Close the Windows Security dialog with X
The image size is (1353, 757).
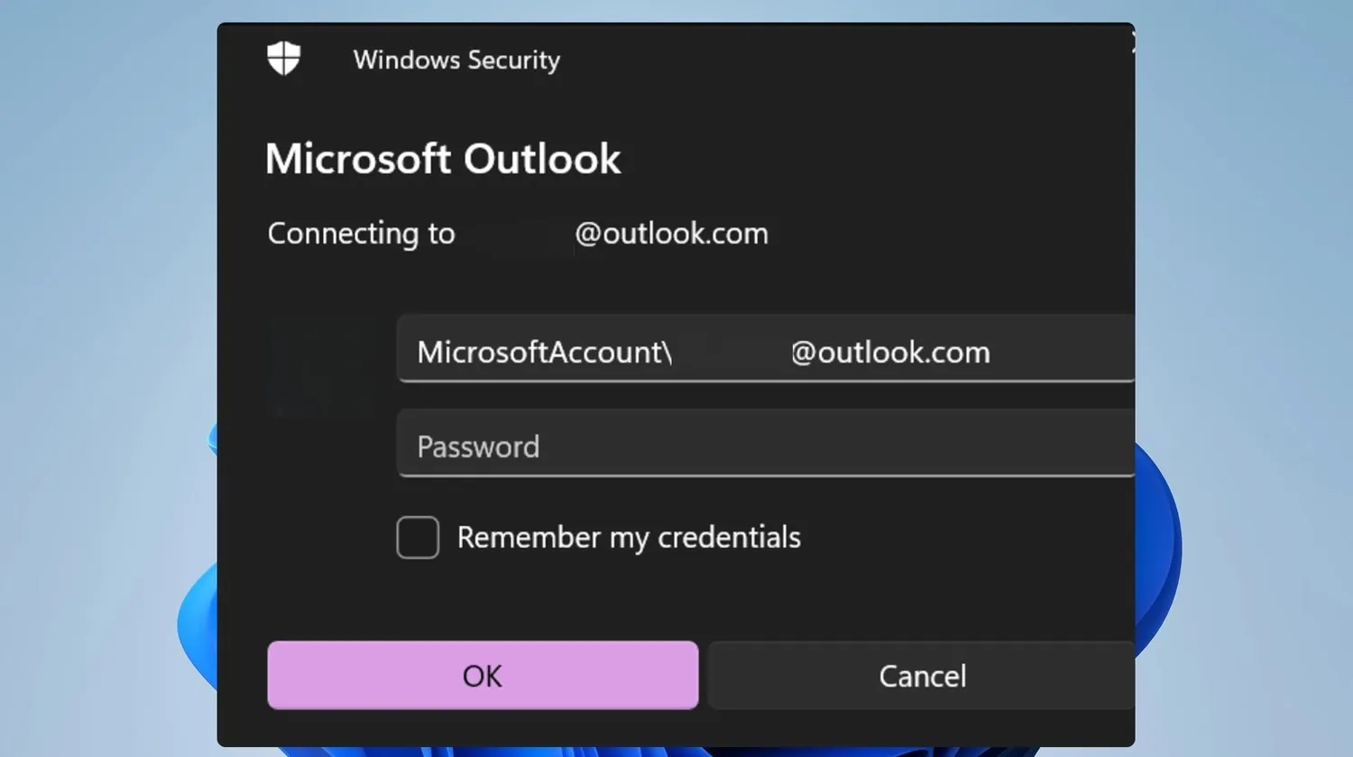coord(1132,41)
